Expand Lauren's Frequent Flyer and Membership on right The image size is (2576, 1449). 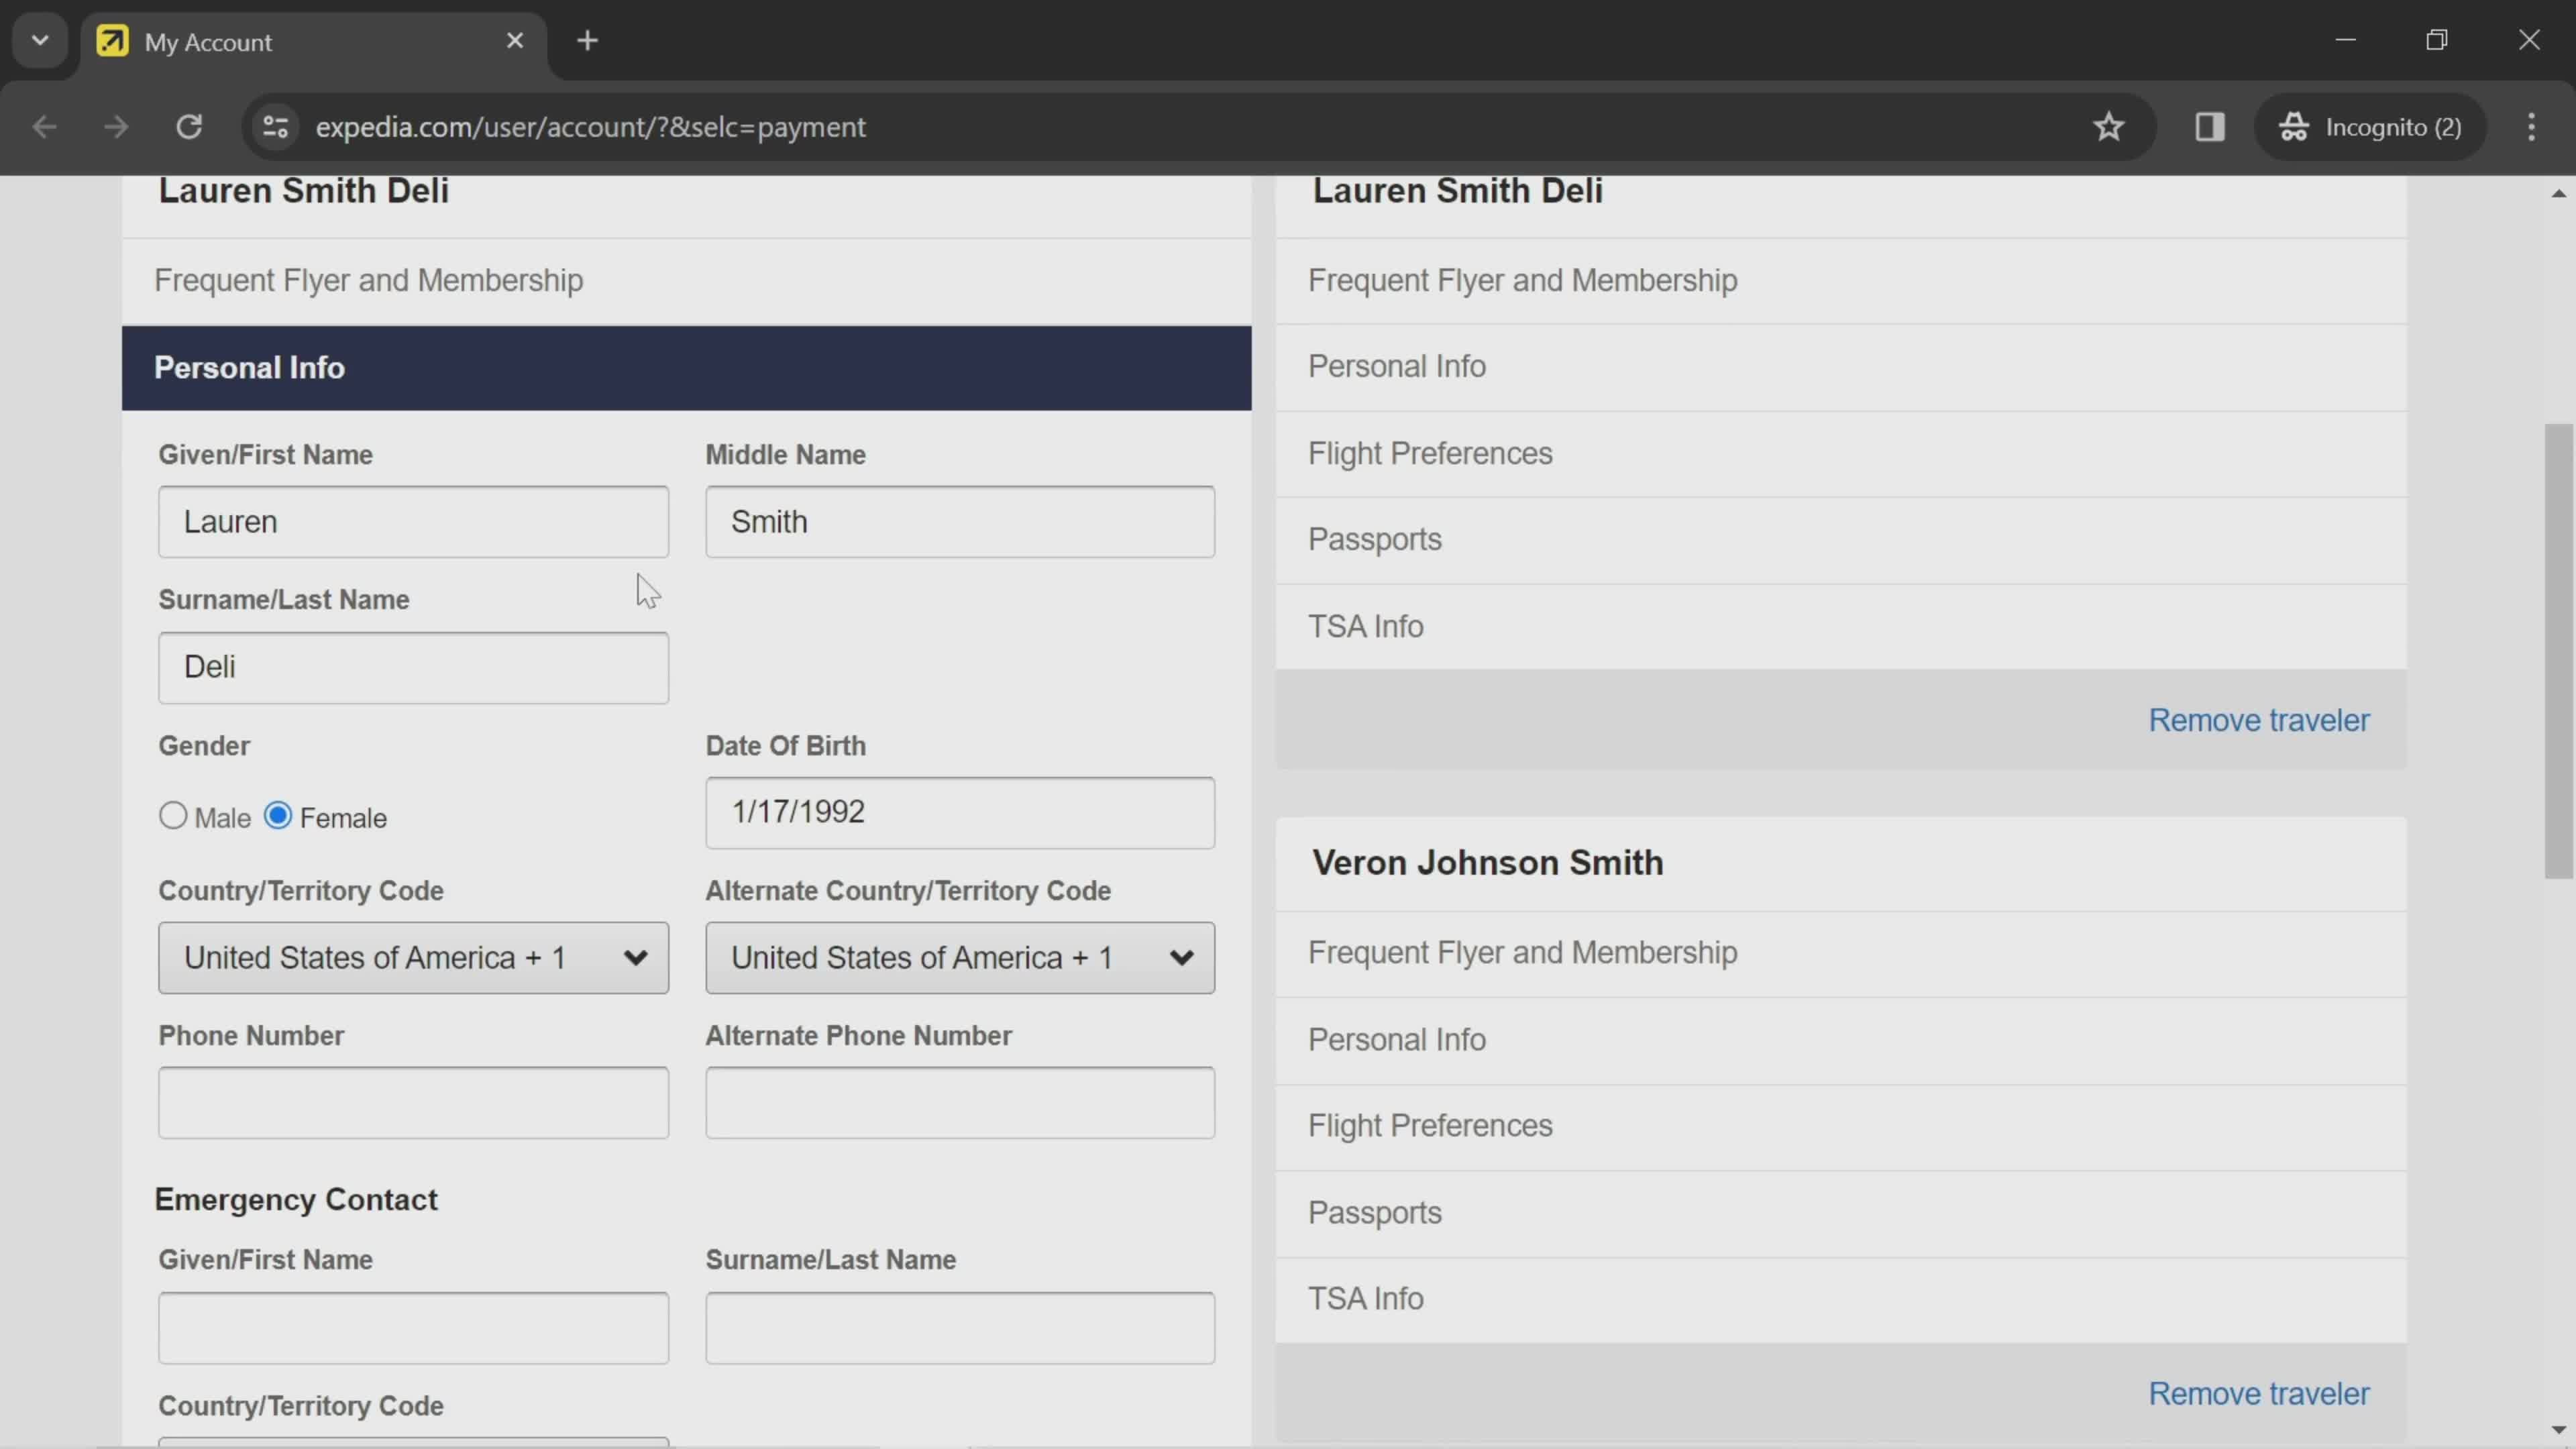1840,281
